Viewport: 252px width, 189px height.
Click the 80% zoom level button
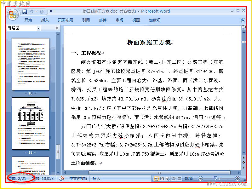189,179
